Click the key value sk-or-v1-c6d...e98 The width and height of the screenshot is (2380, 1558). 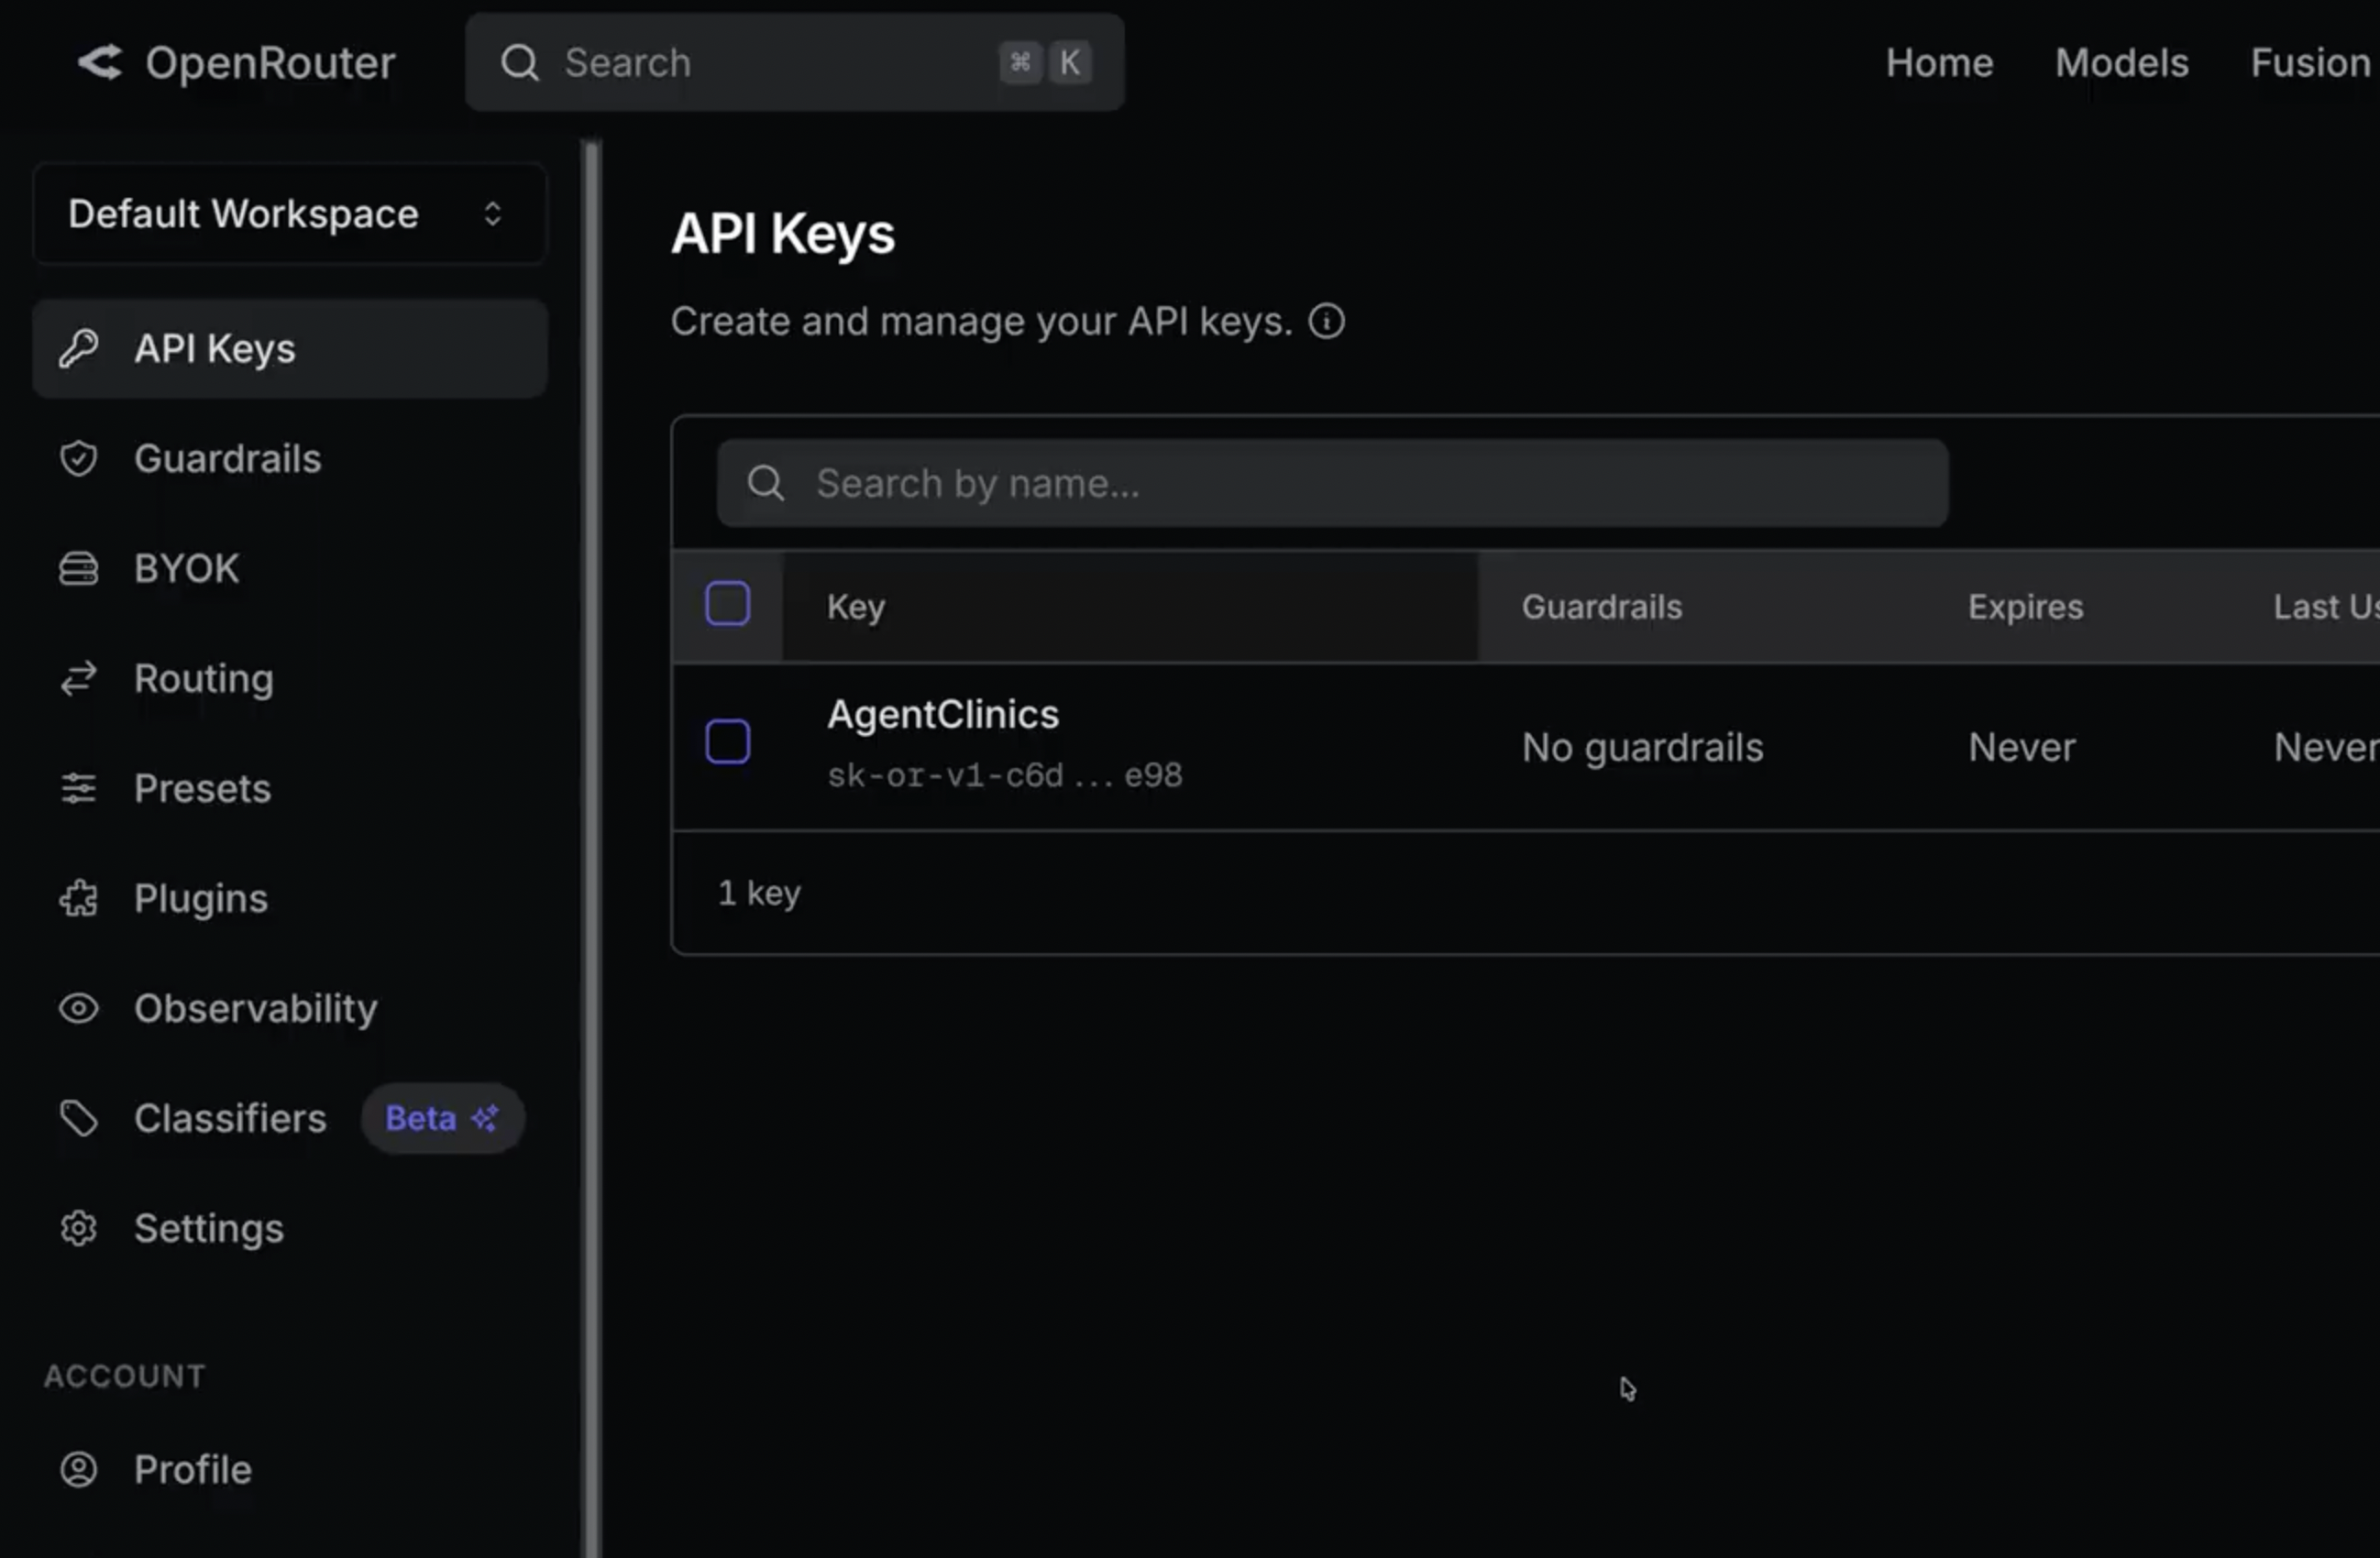(x=1005, y=775)
